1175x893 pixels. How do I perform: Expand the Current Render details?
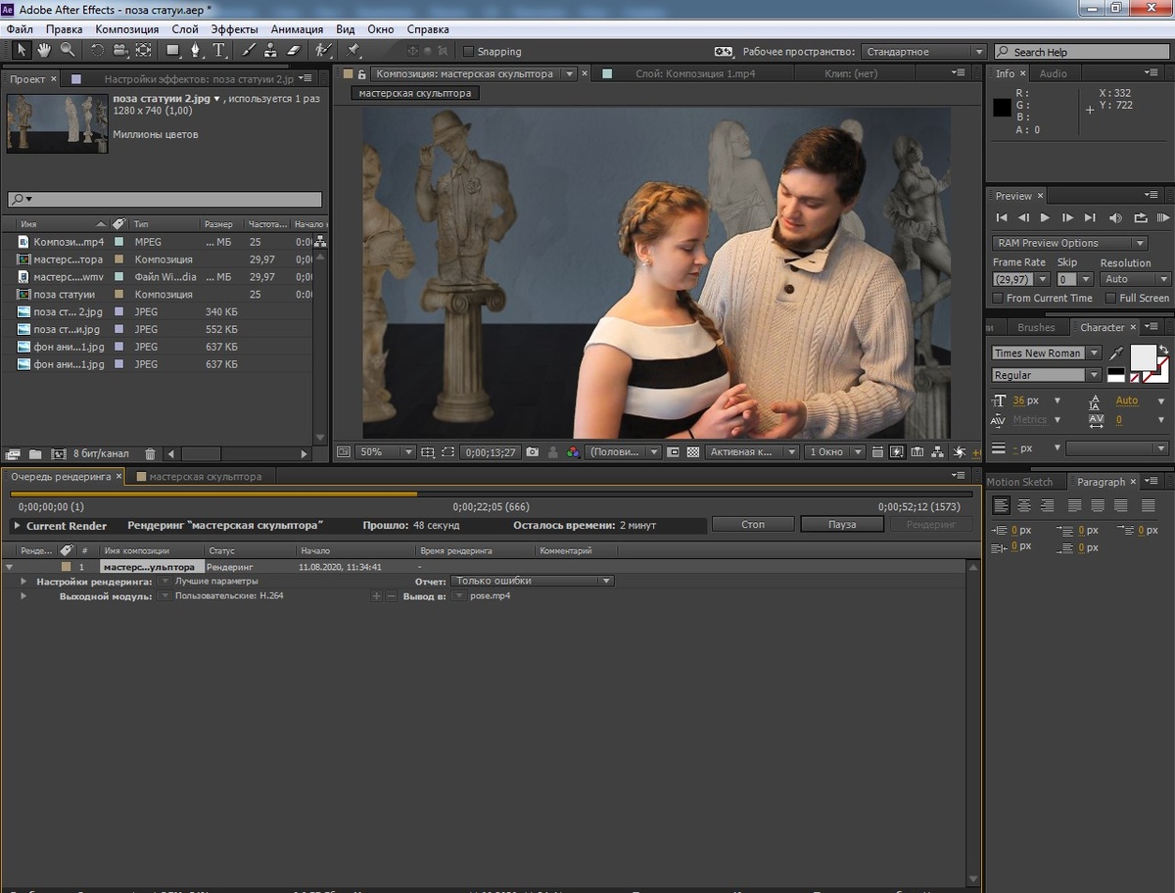[17, 526]
